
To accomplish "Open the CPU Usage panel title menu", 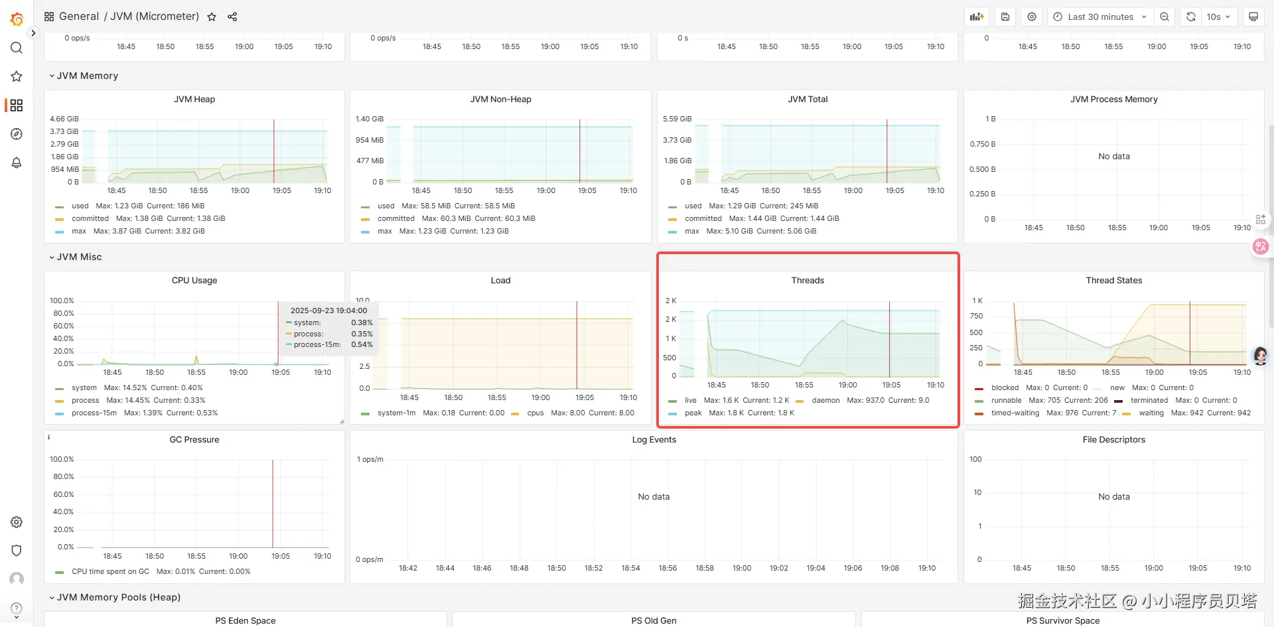I will tap(194, 281).
